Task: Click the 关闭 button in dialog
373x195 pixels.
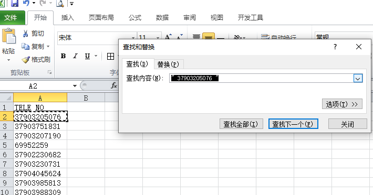Action: click(x=348, y=124)
